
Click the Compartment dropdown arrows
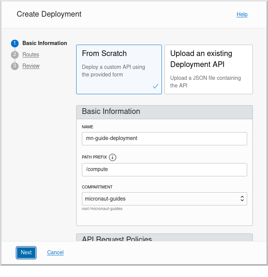point(242,199)
